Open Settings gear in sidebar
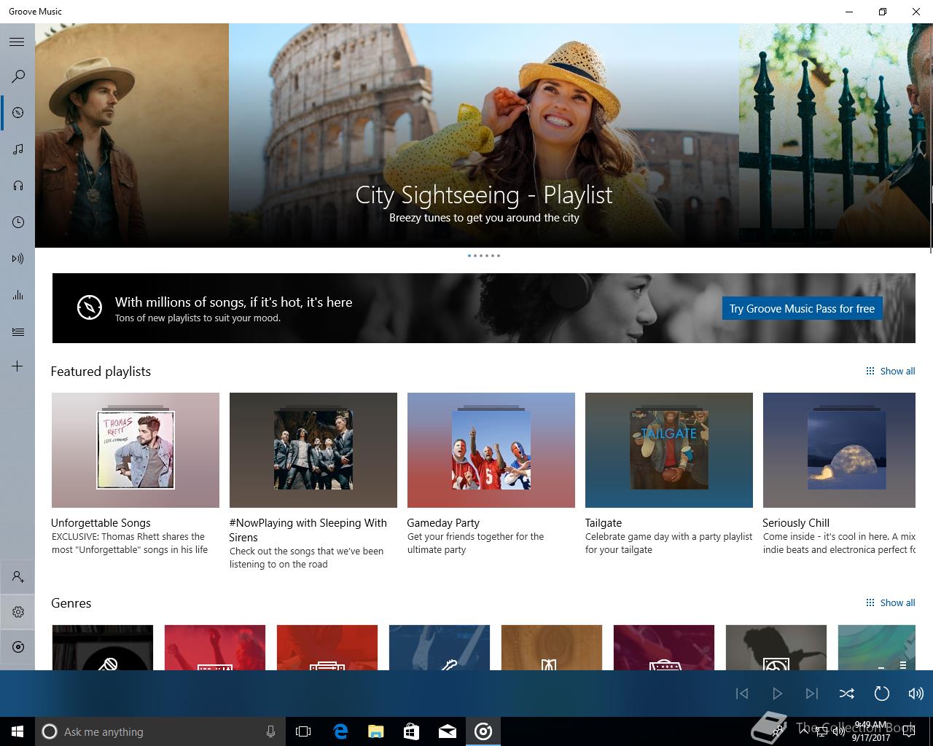Screen dimensions: 933x746 tap(17, 612)
